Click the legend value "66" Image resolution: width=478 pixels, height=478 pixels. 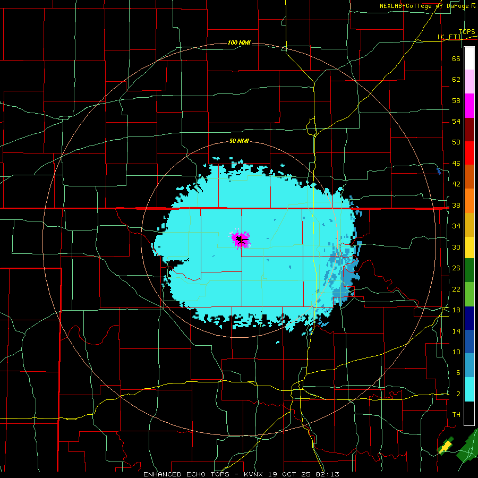click(x=456, y=58)
